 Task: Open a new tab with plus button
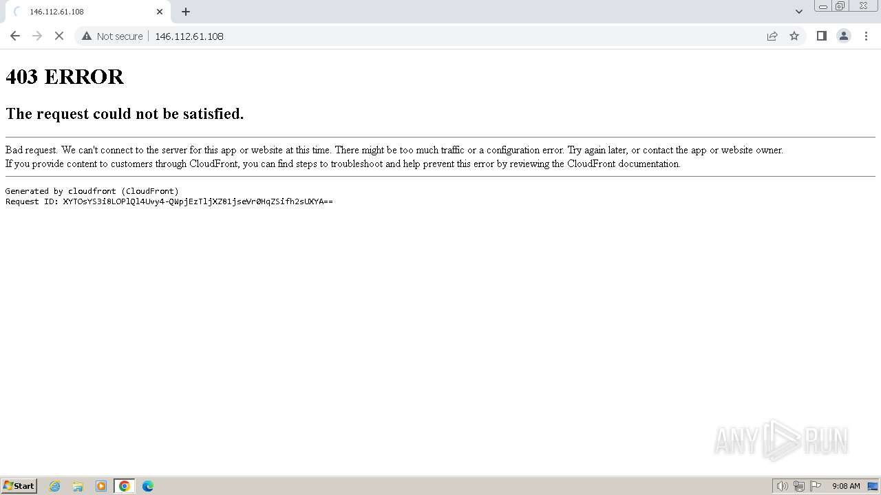tap(186, 12)
